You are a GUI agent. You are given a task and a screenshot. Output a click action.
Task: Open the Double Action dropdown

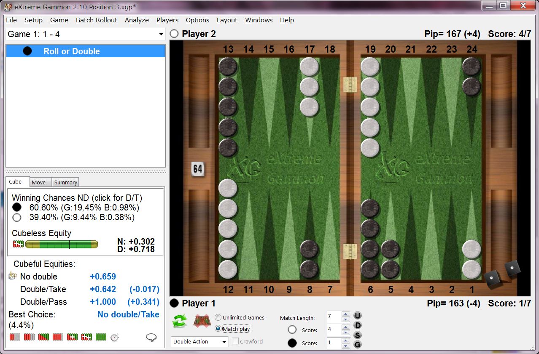tap(224, 342)
